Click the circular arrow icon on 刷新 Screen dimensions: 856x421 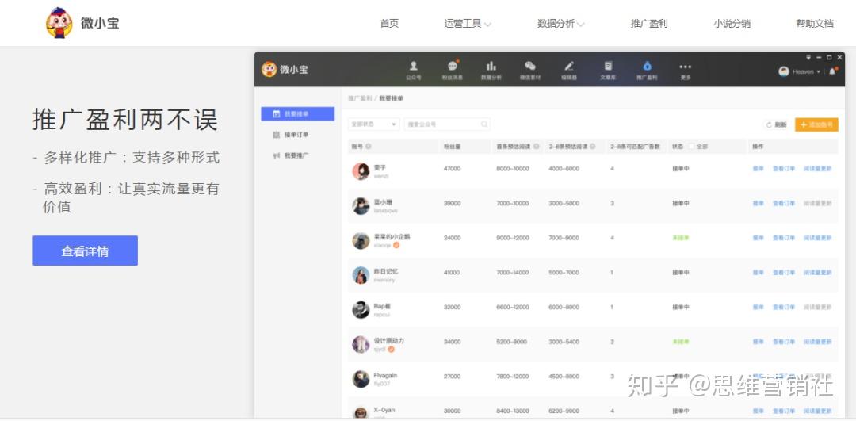click(769, 125)
